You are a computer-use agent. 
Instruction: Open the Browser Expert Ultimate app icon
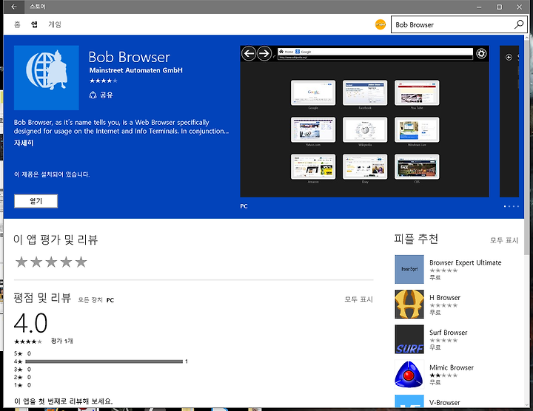(x=409, y=269)
